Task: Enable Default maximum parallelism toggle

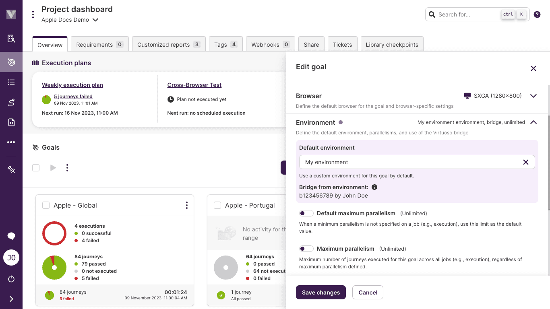Action: click(306, 213)
